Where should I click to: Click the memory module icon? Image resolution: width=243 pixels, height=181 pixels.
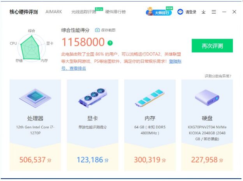tap(150, 98)
